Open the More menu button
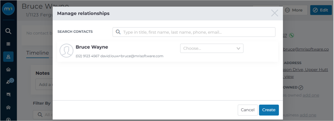 click(x=295, y=10)
